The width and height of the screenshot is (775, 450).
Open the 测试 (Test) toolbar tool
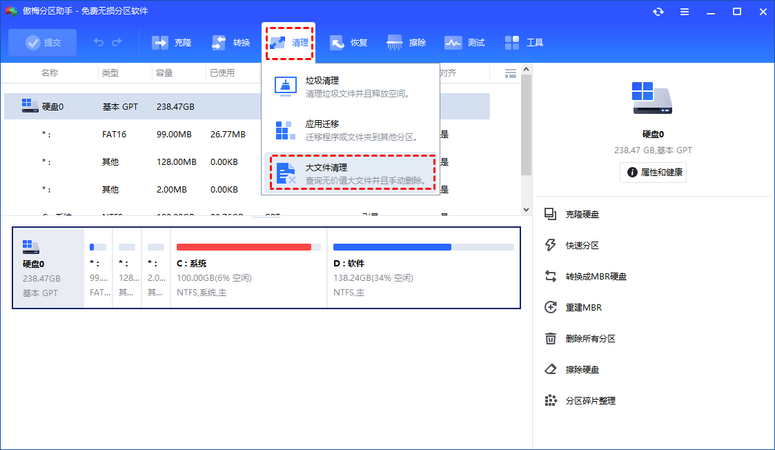[464, 42]
